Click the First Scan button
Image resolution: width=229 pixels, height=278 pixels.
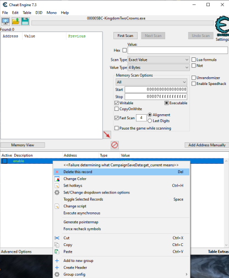[x=126, y=36]
